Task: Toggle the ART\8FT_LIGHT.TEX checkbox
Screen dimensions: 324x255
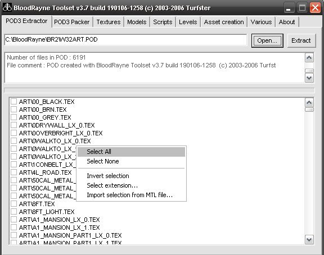Action: [x=13, y=211]
